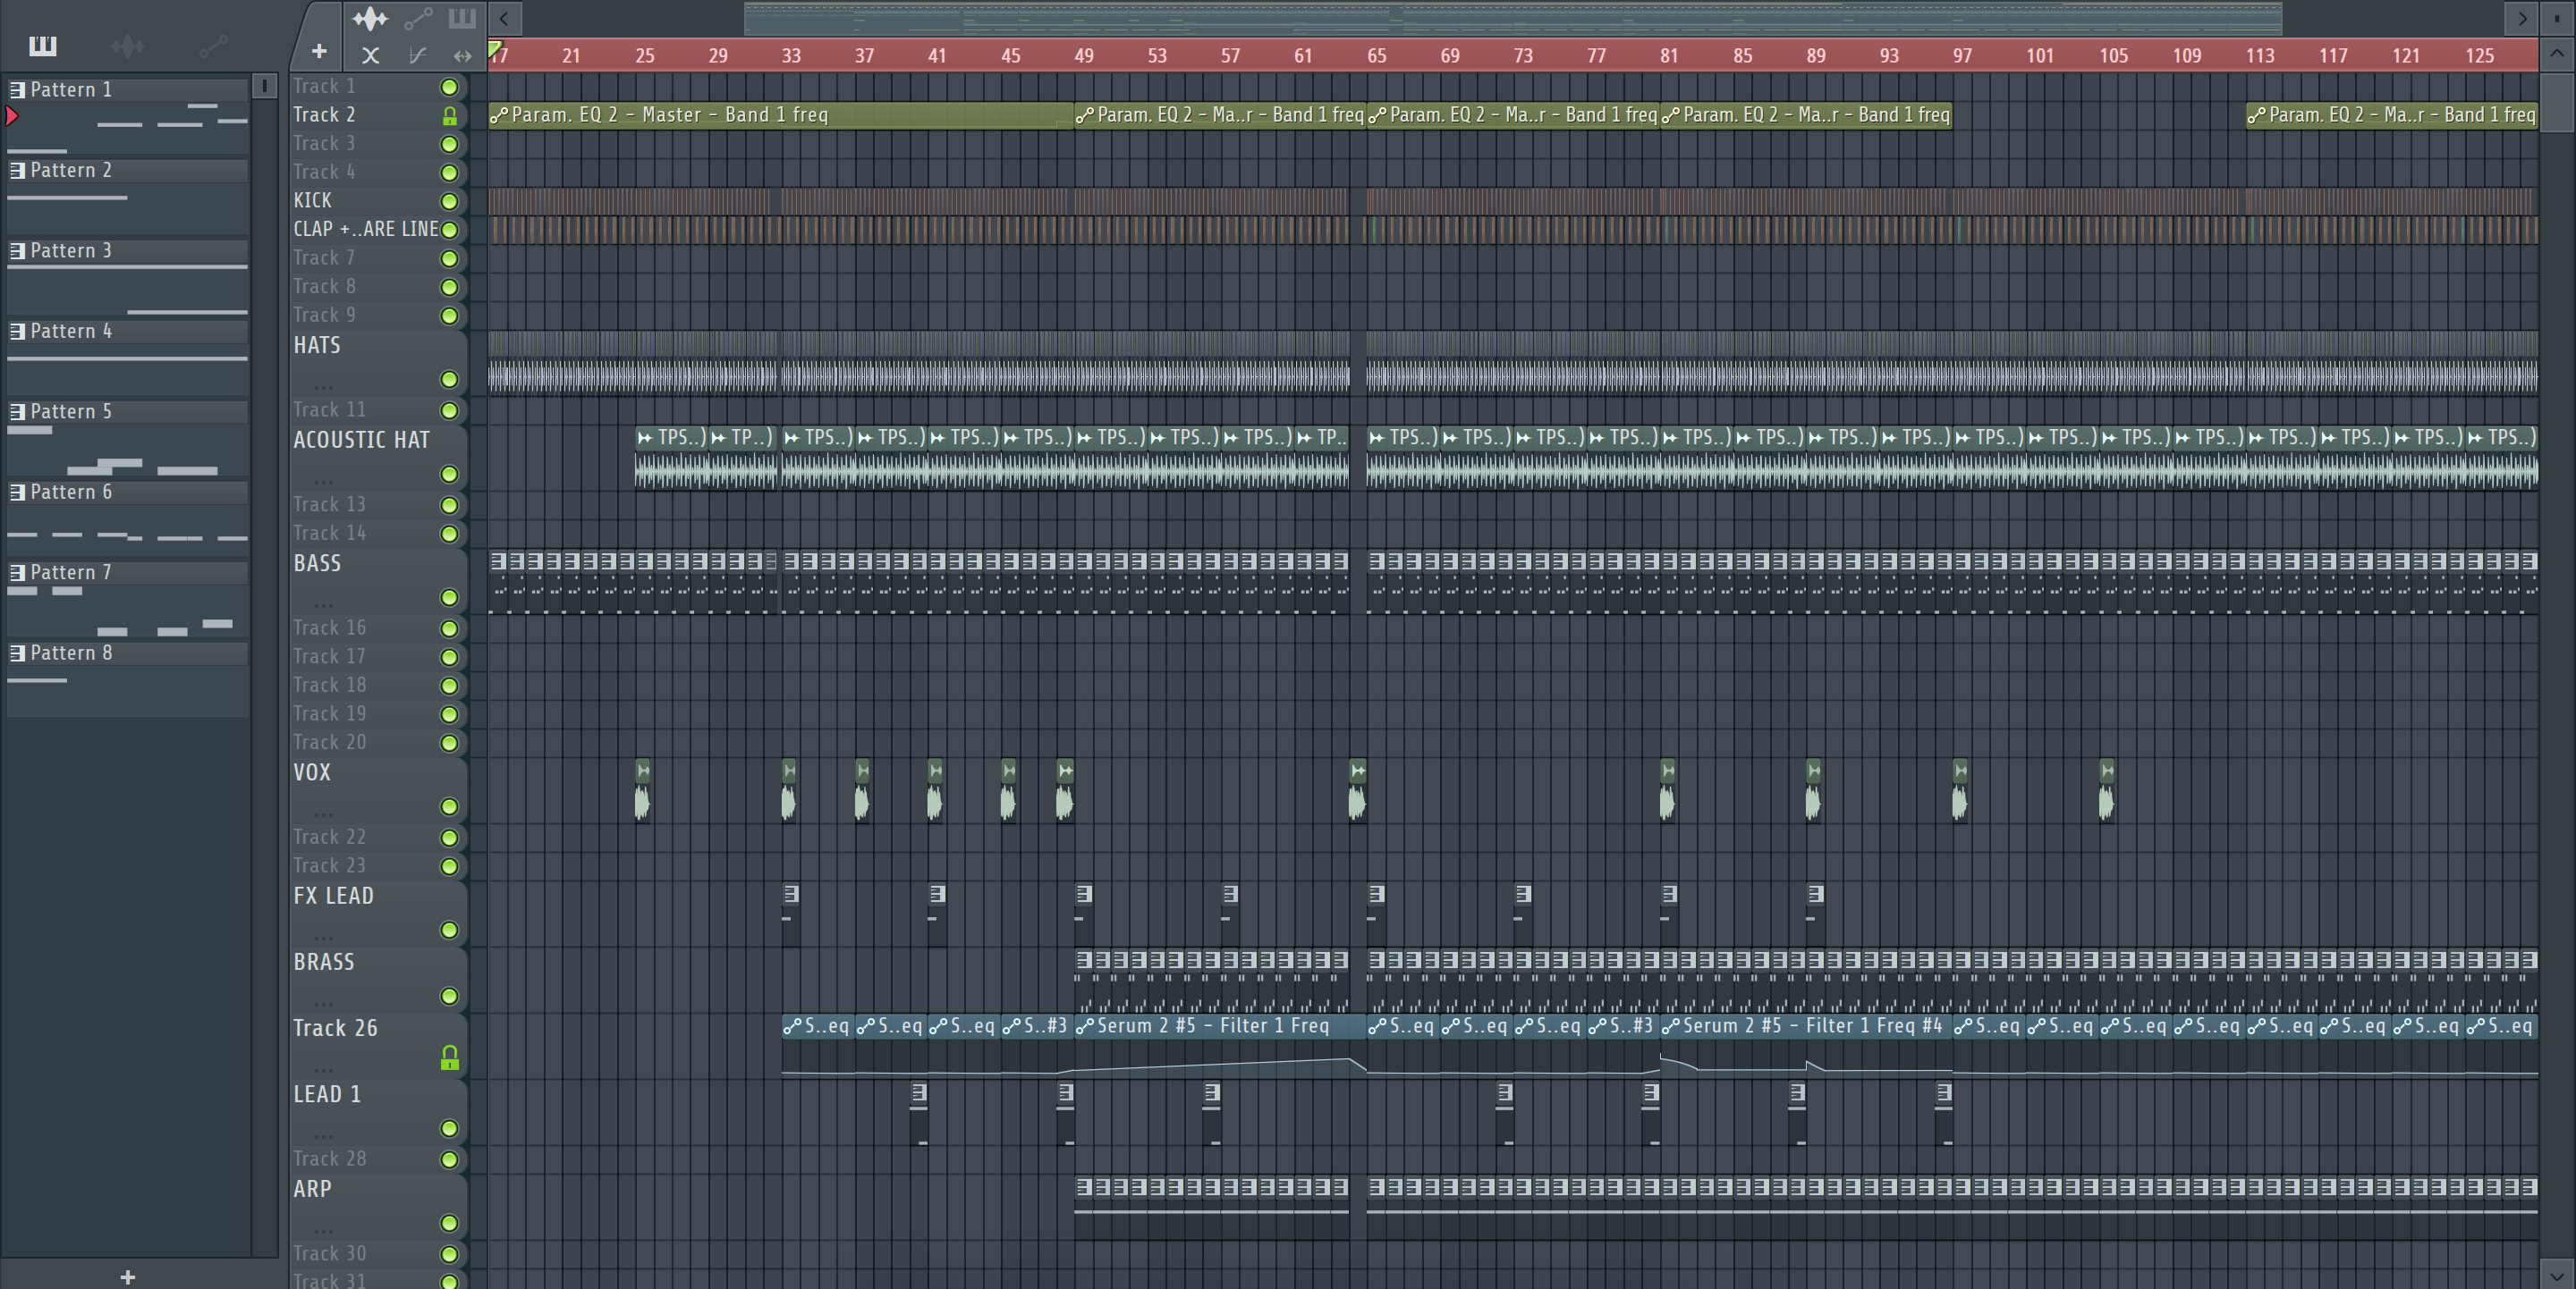This screenshot has width=2576, height=1289.
Task: Mute the CLAP + SNARE LINE track
Action: click(450, 231)
